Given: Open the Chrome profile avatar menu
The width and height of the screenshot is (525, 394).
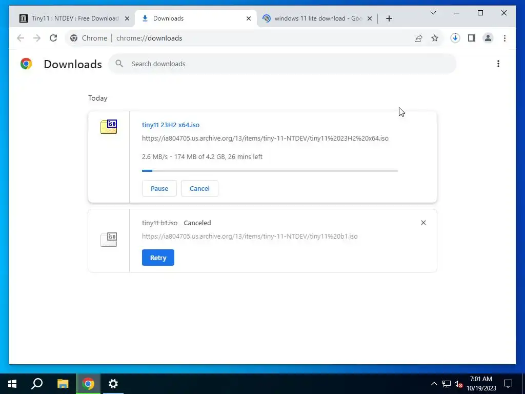Looking at the screenshot, I should point(488,38).
